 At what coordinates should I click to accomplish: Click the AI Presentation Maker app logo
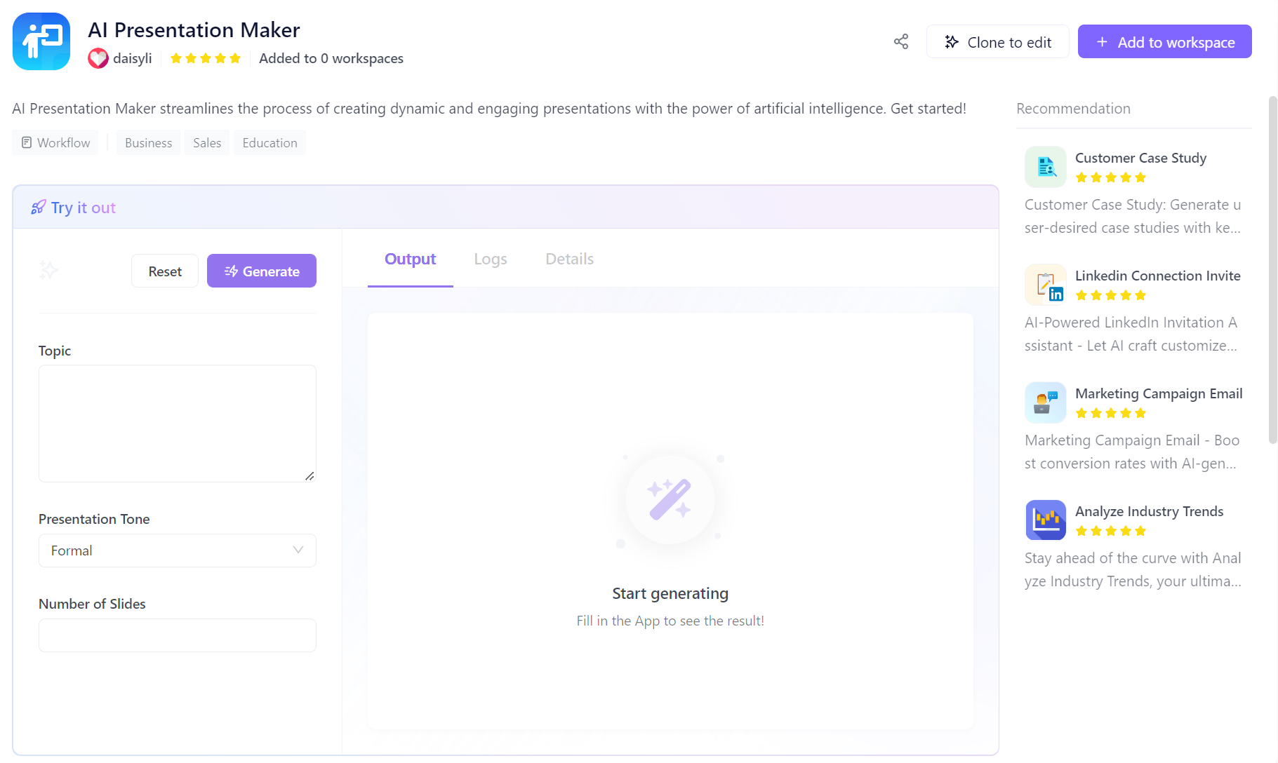pyautogui.click(x=41, y=41)
